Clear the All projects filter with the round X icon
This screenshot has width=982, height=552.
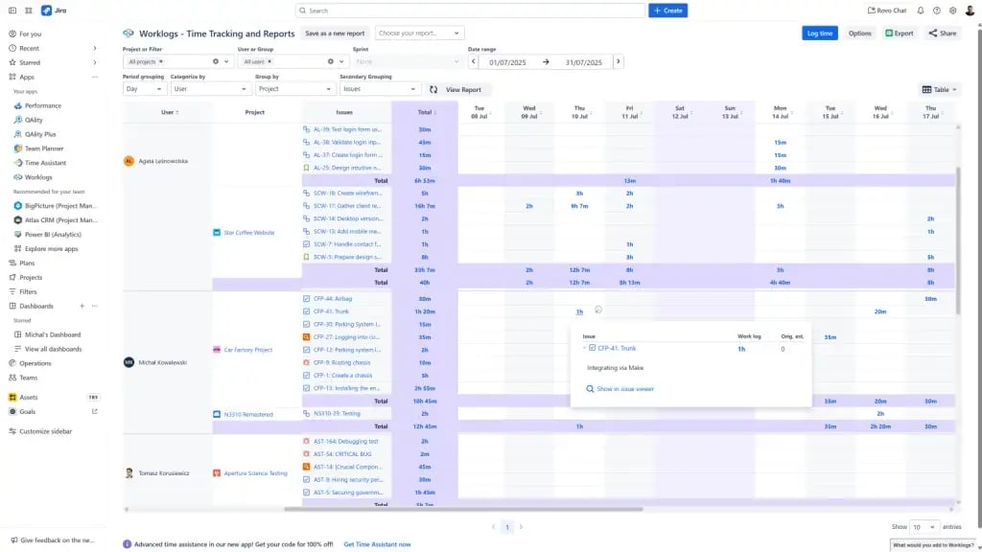(216, 61)
